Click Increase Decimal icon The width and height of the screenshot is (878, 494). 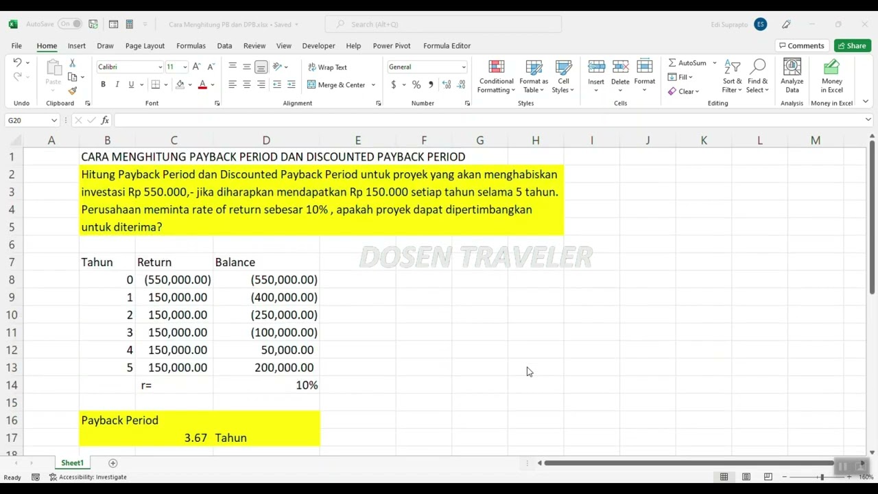[x=447, y=84]
